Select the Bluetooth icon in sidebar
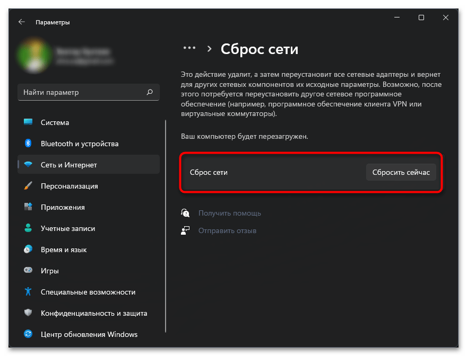 pyautogui.click(x=28, y=144)
